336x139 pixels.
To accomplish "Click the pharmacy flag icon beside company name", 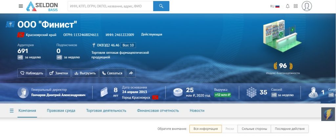I will [x=10, y=24].
